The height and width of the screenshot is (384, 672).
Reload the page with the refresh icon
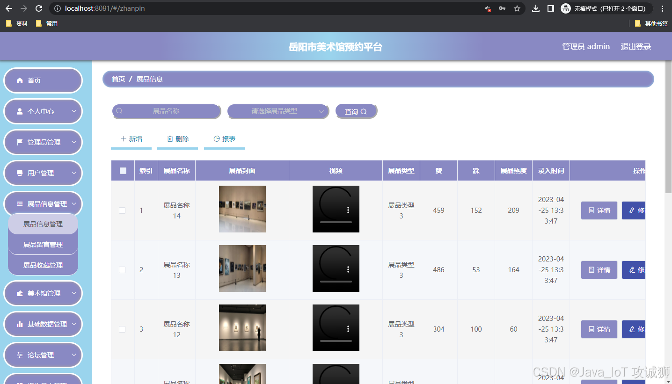pyautogui.click(x=39, y=8)
